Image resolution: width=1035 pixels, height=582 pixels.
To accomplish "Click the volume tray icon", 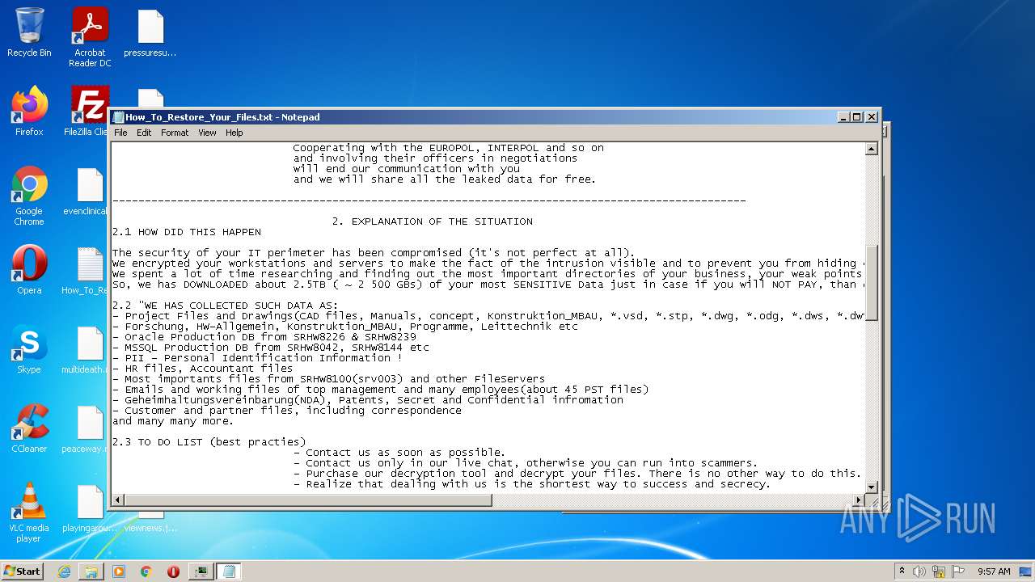I will pyautogui.click(x=919, y=571).
